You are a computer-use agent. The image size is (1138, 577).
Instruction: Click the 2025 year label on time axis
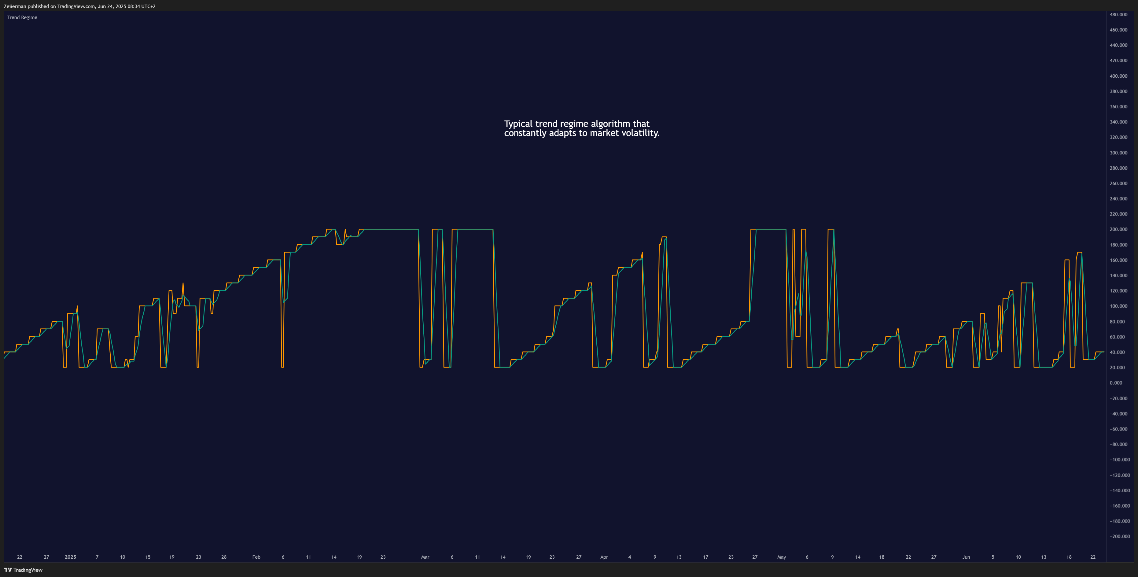[70, 557]
